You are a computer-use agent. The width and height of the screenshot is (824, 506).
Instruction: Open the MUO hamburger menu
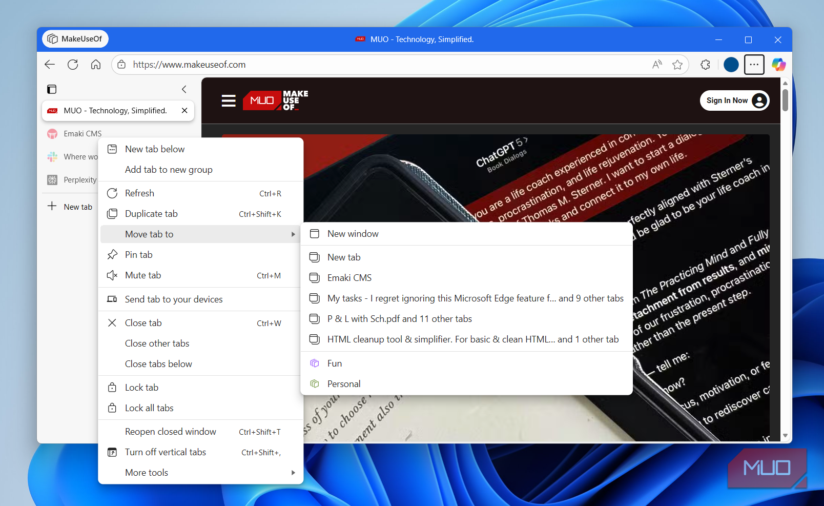coord(229,100)
